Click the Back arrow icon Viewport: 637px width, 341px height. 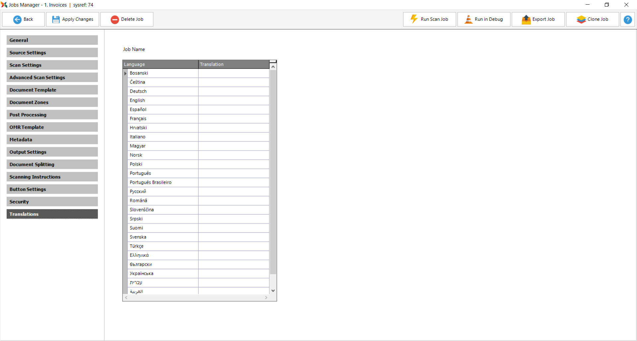(x=17, y=20)
